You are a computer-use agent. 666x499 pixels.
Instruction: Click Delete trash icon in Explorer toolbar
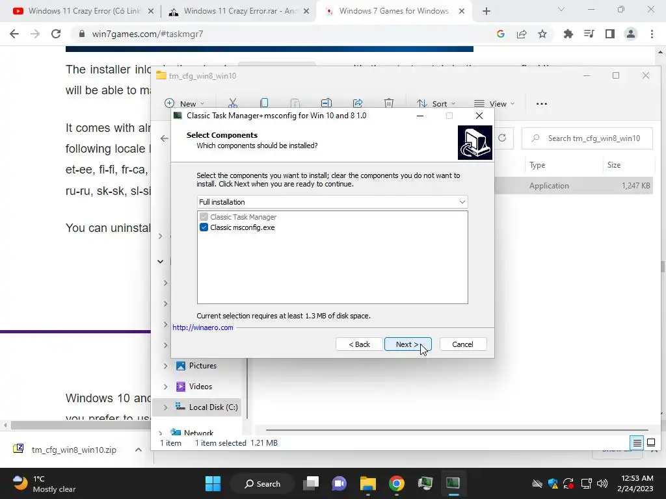coord(389,103)
